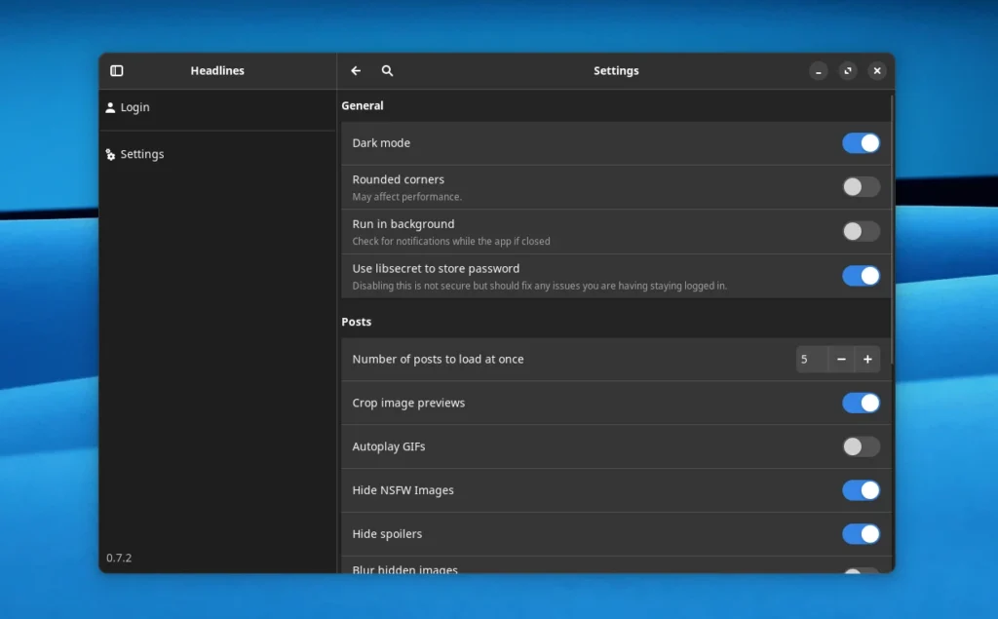Toggle Use libsecret to store password

861,276
